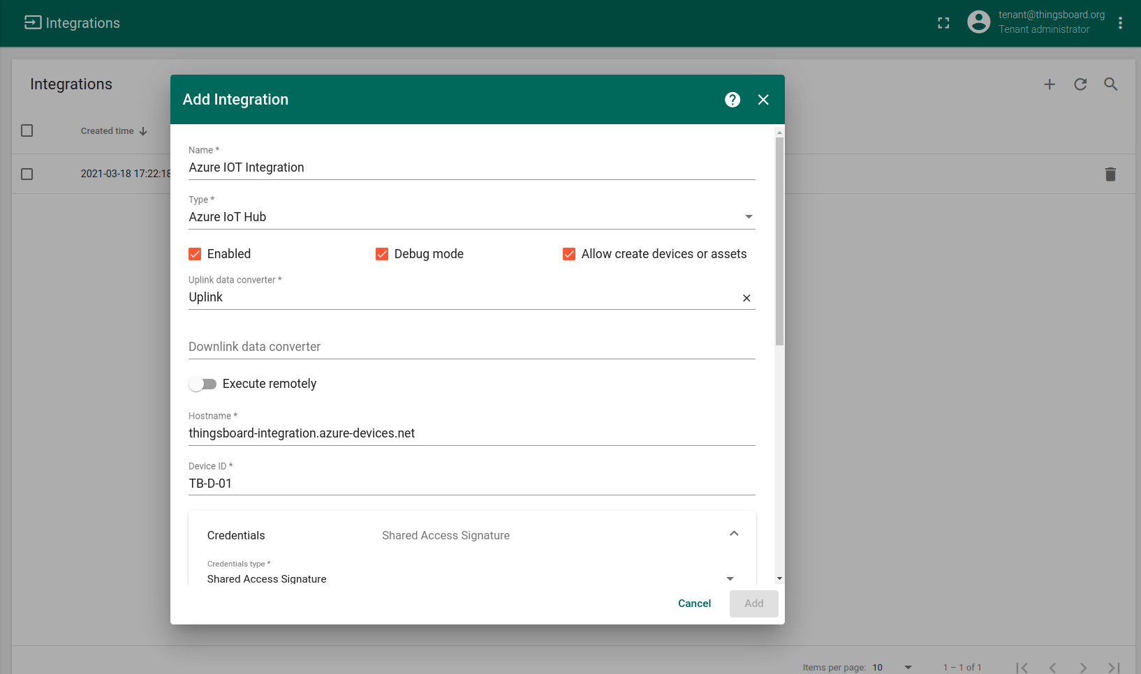This screenshot has width=1141, height=674.
Task: Open help for Add Integration dialog
Action: click(733, 100)
